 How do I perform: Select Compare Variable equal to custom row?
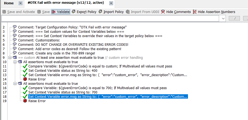(x=100, y=66)
